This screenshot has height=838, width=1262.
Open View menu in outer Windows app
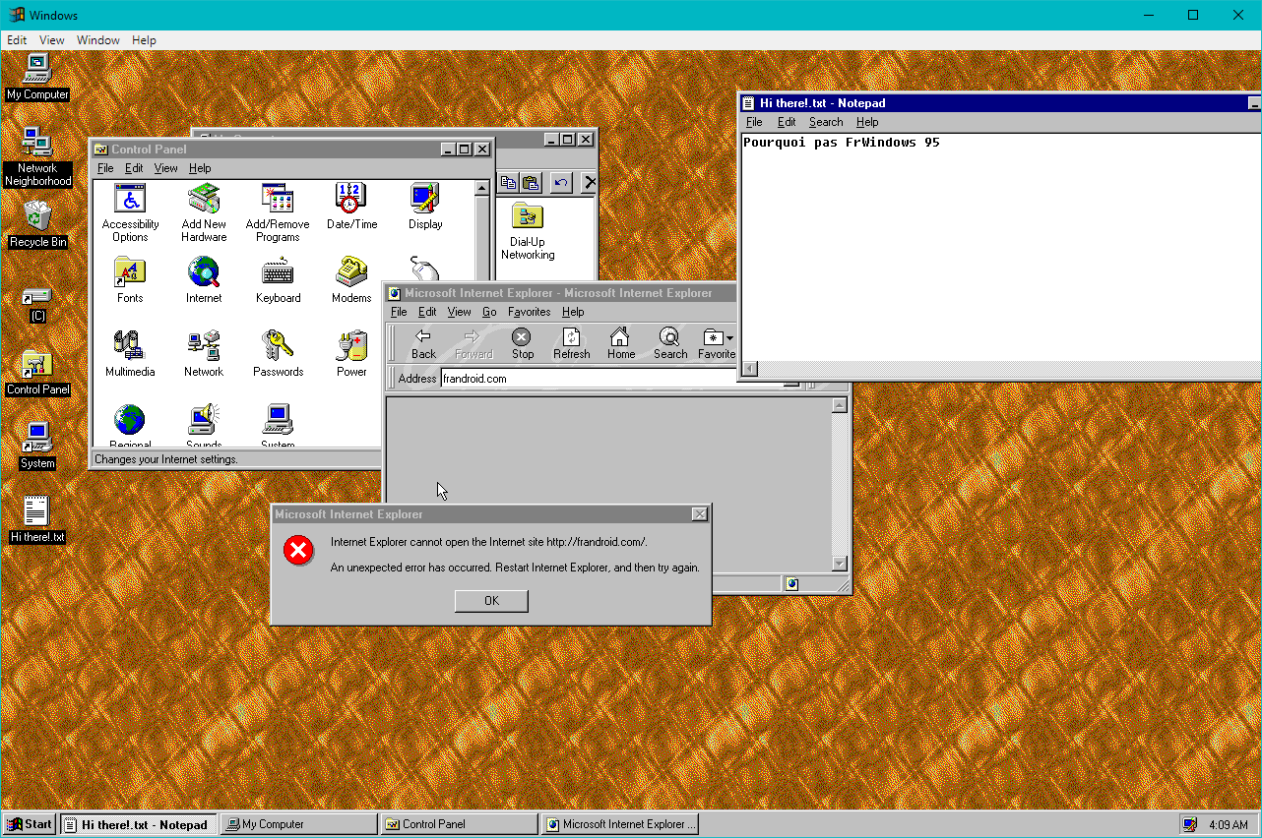pos(52,40)
